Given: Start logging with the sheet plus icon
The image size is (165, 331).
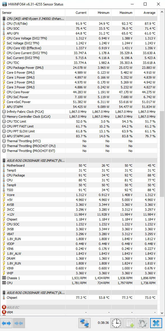Looking at the screenshot, I should (129, 323).
